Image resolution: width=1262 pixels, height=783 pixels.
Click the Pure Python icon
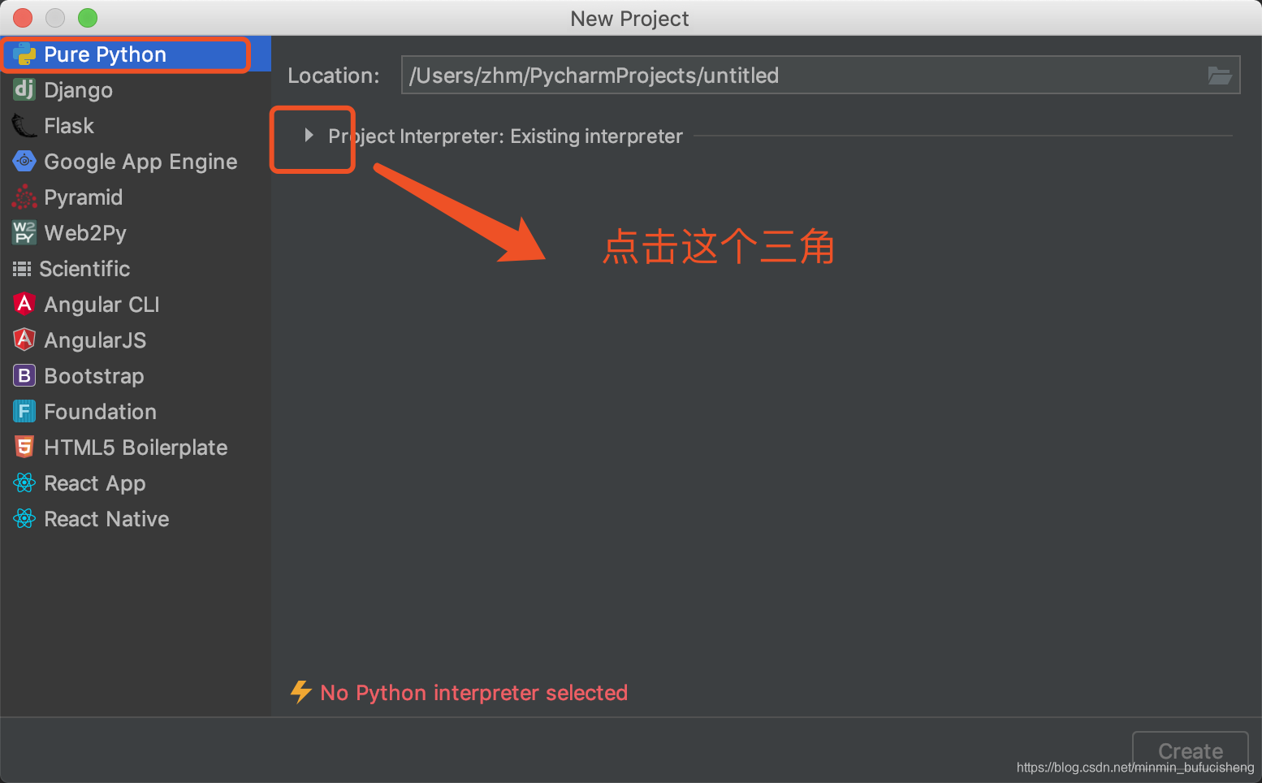coord(24,54)
